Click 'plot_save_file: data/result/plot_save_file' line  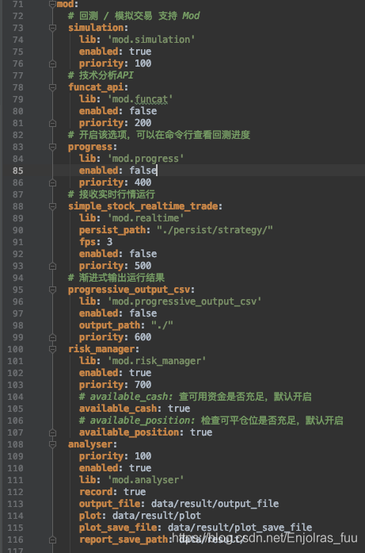196,528
